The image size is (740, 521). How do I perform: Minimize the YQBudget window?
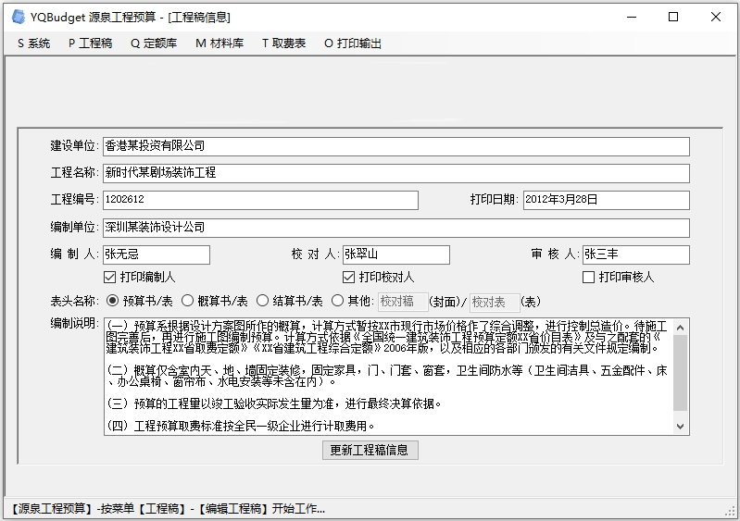(x=632, y=17)
